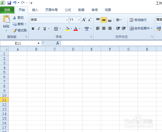
Task: Align text left
Action: 98,28
